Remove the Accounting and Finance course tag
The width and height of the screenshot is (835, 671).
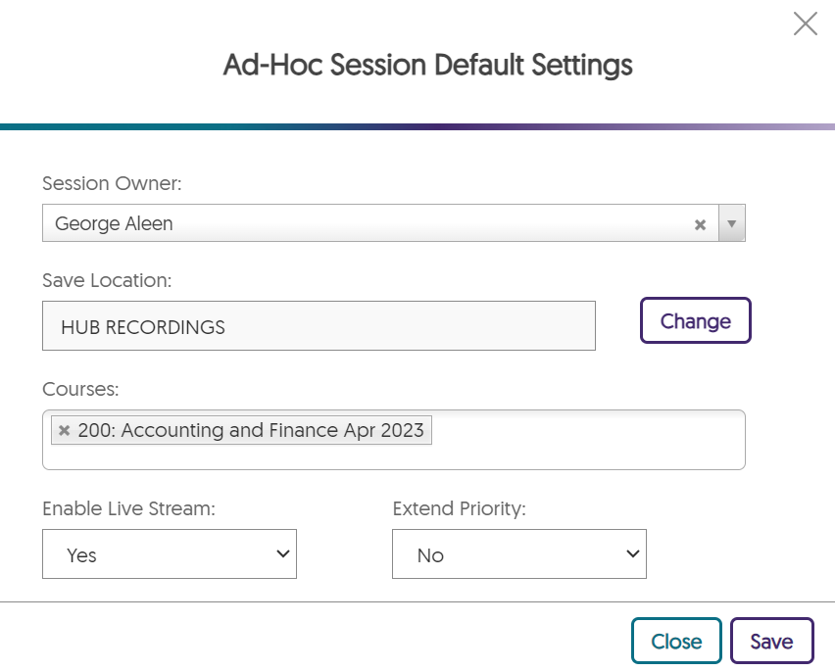64,430
